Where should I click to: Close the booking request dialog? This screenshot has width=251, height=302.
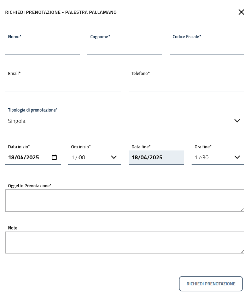pos(241,12)
